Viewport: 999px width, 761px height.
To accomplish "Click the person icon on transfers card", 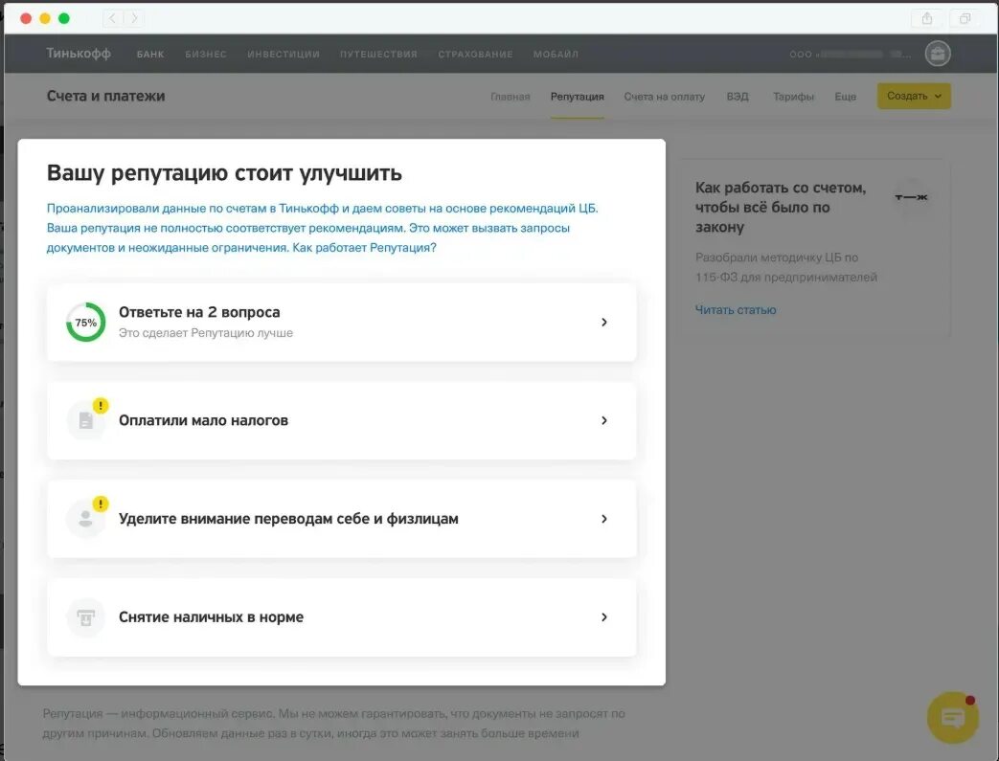I will tap(86, 519).
